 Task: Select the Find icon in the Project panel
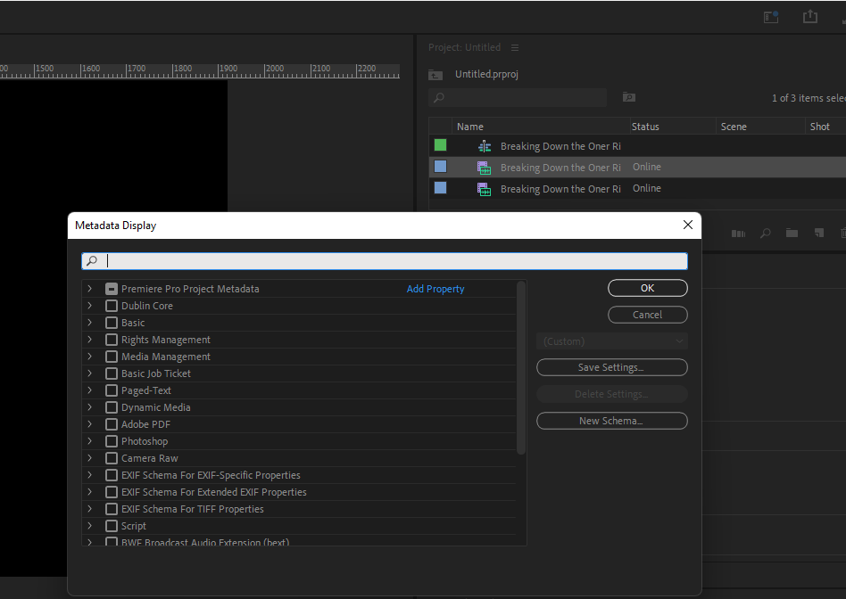(x=765, y=233)
